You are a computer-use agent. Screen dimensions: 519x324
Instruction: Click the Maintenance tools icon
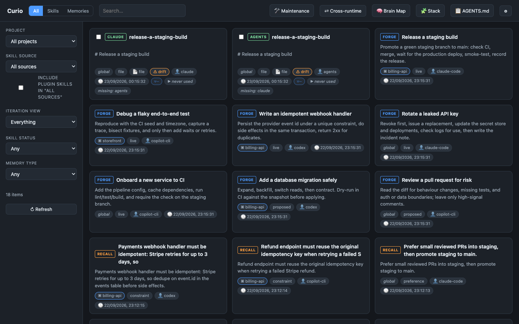pyautogui.click(x=277, y=11)
